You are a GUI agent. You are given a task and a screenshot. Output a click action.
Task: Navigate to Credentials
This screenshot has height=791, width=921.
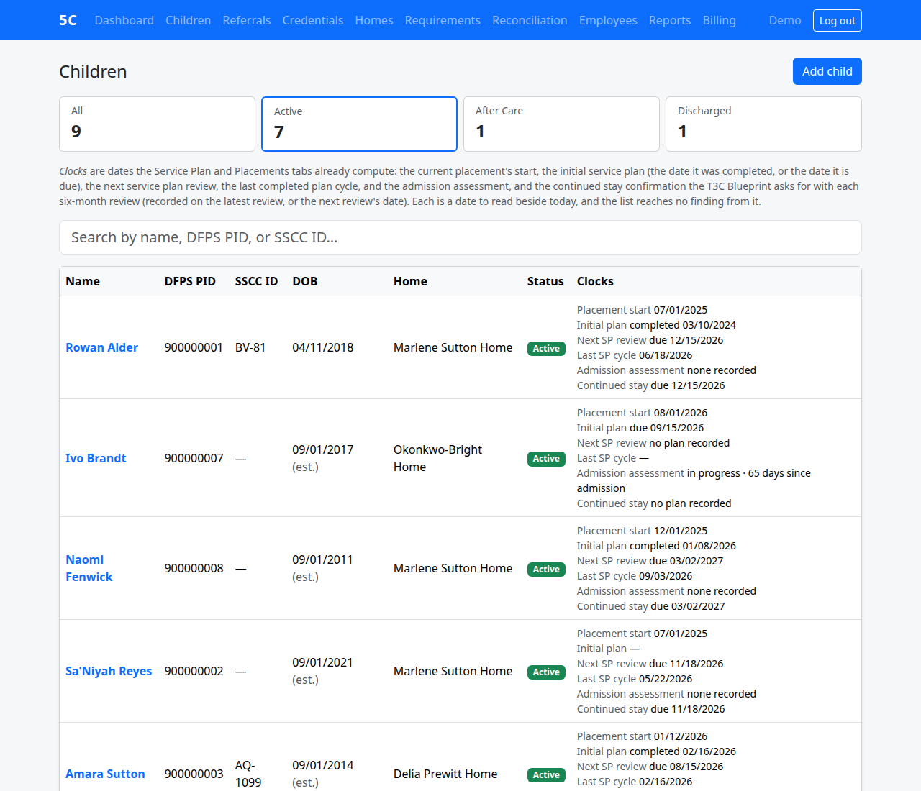(x=313, y=20)
